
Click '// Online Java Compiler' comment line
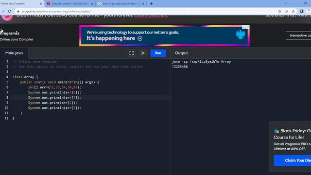click(35, 62)
